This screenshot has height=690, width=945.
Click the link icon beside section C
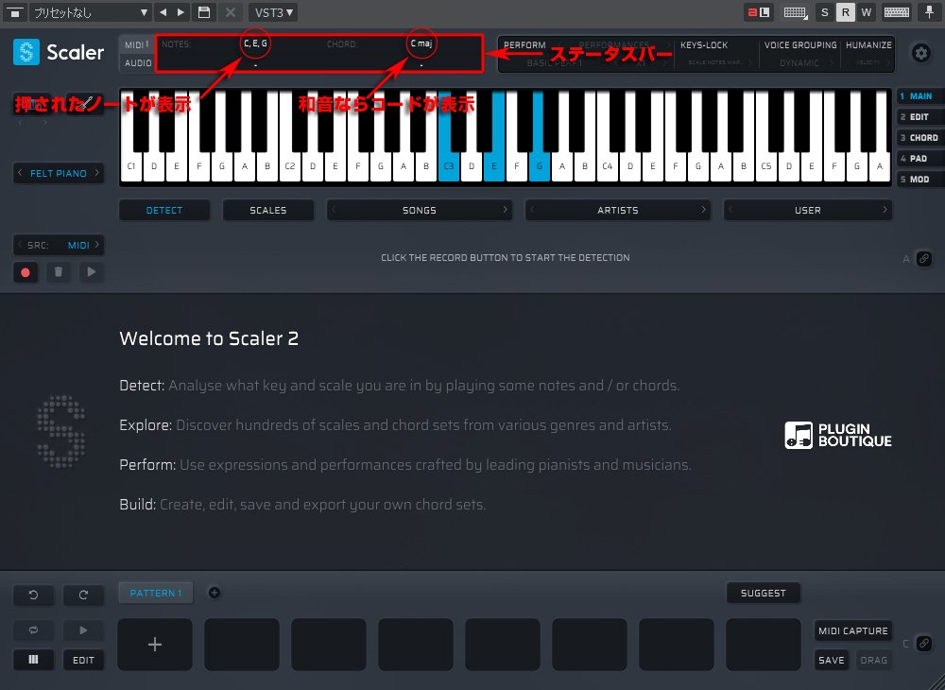click(923, 644)
